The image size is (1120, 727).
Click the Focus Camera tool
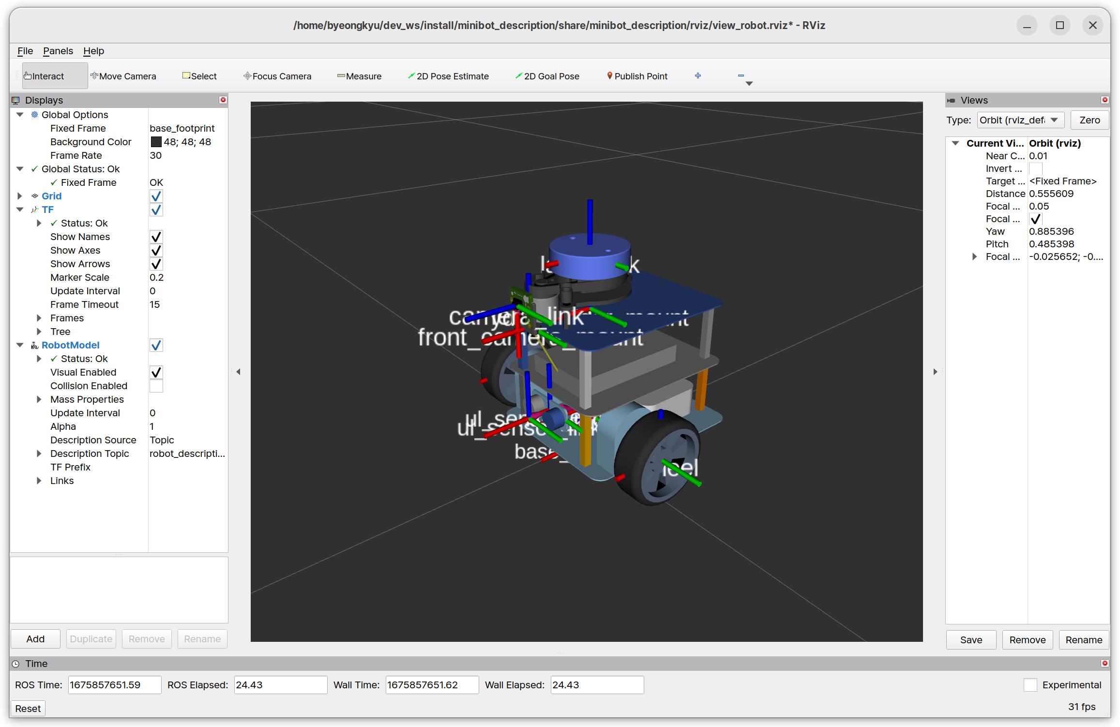[277, 76]
